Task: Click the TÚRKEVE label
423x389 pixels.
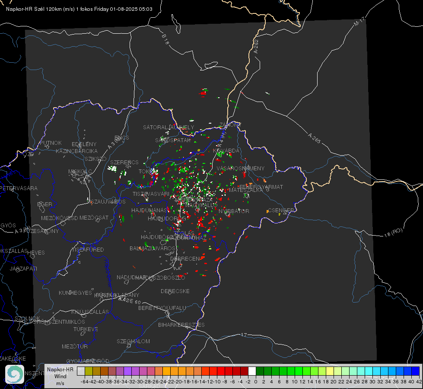Action: point(86,329)
